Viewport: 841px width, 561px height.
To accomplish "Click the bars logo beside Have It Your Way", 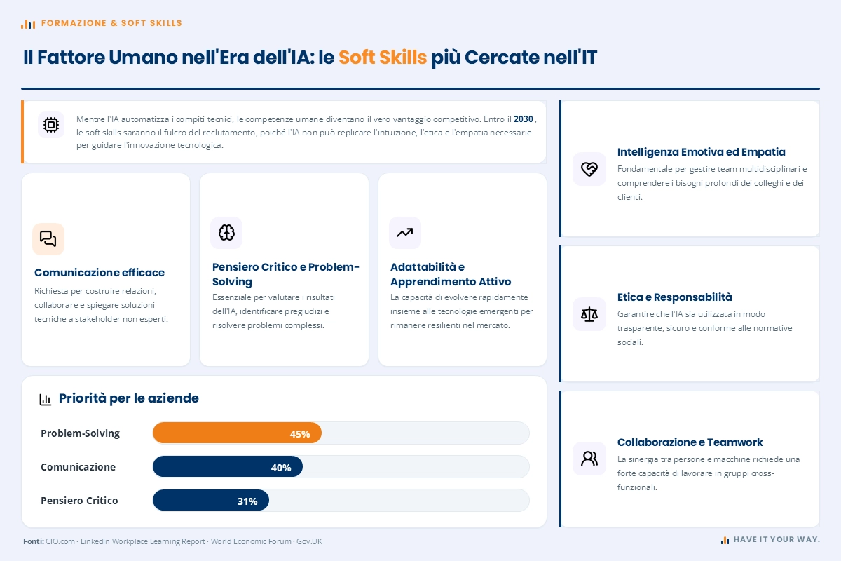I will (725, 540).
